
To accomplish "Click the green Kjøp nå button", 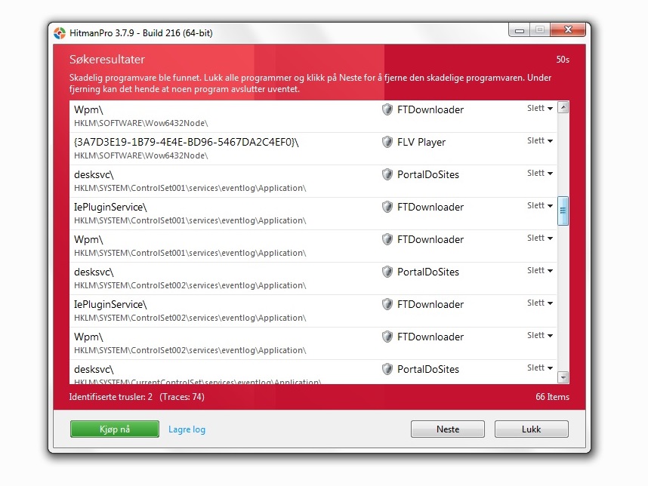I will 115,429.
